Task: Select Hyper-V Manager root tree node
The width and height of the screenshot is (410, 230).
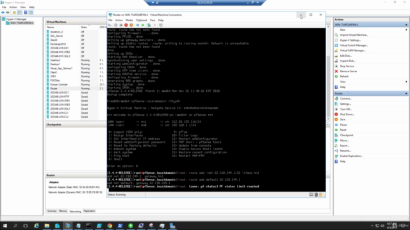Action: (16, 19)
